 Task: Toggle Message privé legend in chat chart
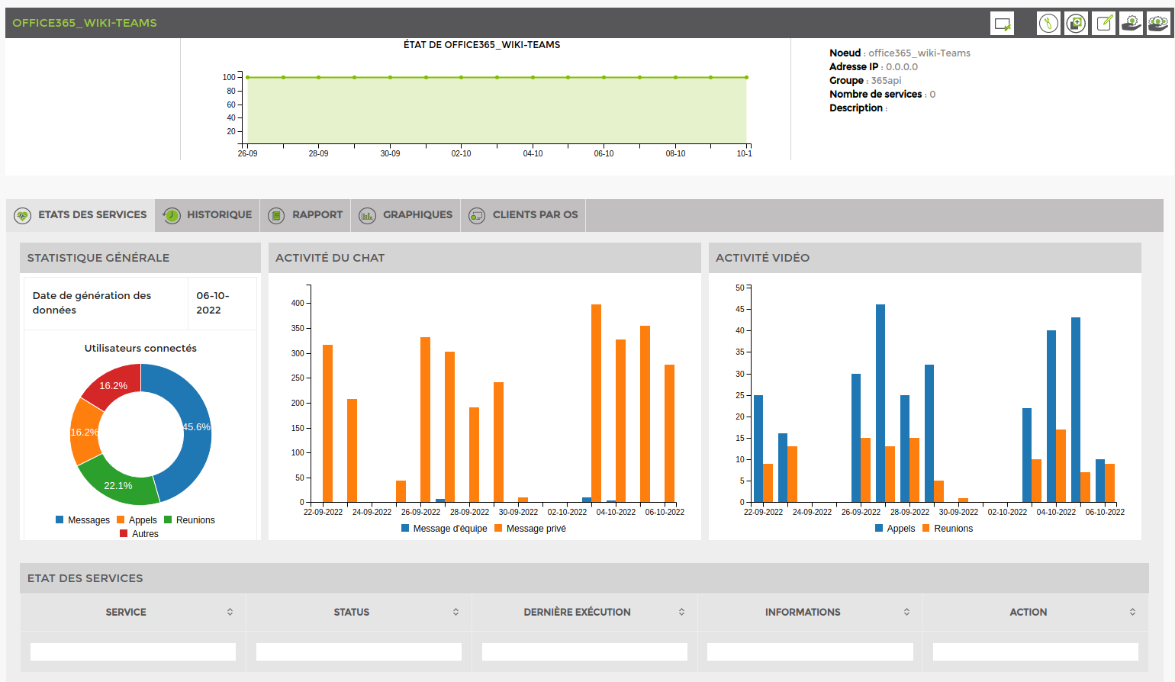point(530,529)
